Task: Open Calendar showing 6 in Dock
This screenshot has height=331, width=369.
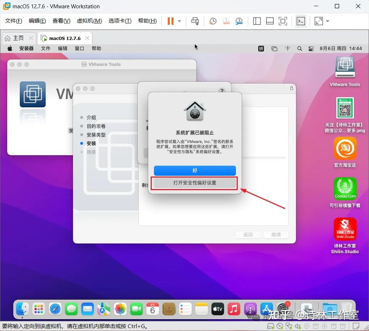Action: tap(152, 309)
